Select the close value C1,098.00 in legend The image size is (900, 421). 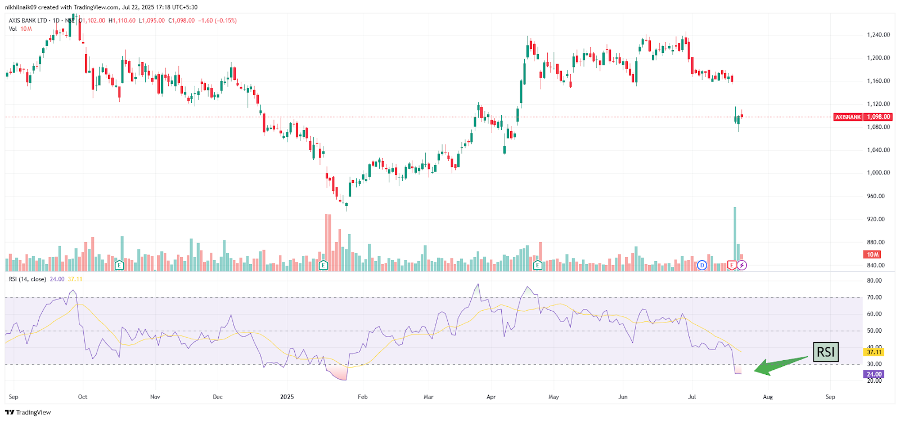(x=182, y=20)
